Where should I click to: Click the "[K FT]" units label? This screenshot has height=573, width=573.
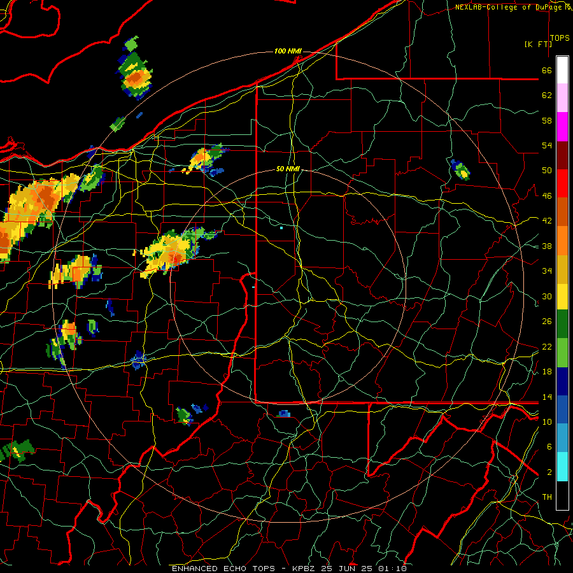[x=538, y=44]
